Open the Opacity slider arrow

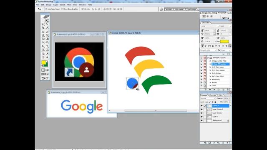click(230, 98)
